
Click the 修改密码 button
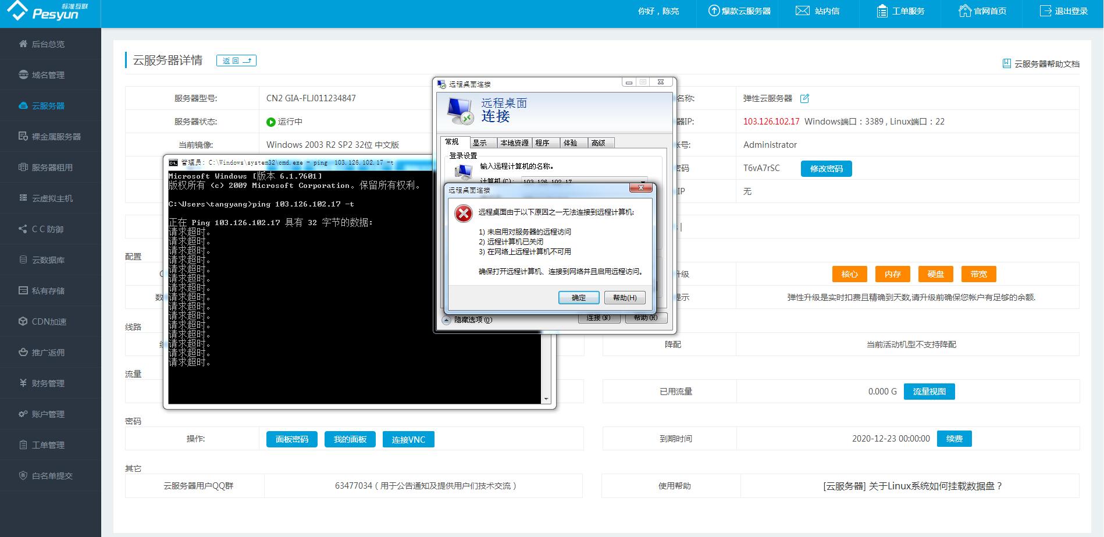coord(826,169)
